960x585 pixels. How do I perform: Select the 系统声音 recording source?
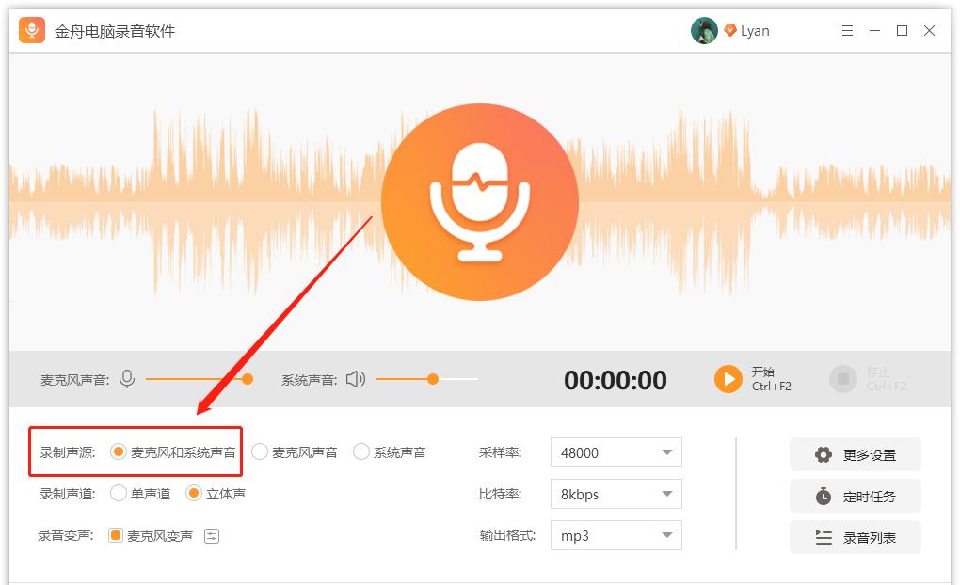(361, 451)
